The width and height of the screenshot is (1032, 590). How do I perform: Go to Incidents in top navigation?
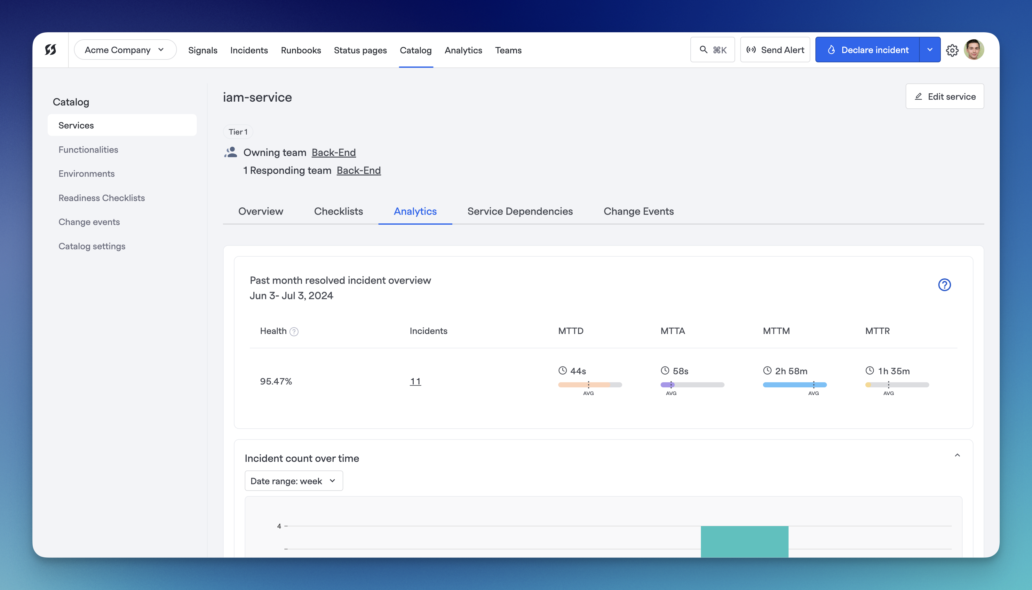[x=249, y=50]
